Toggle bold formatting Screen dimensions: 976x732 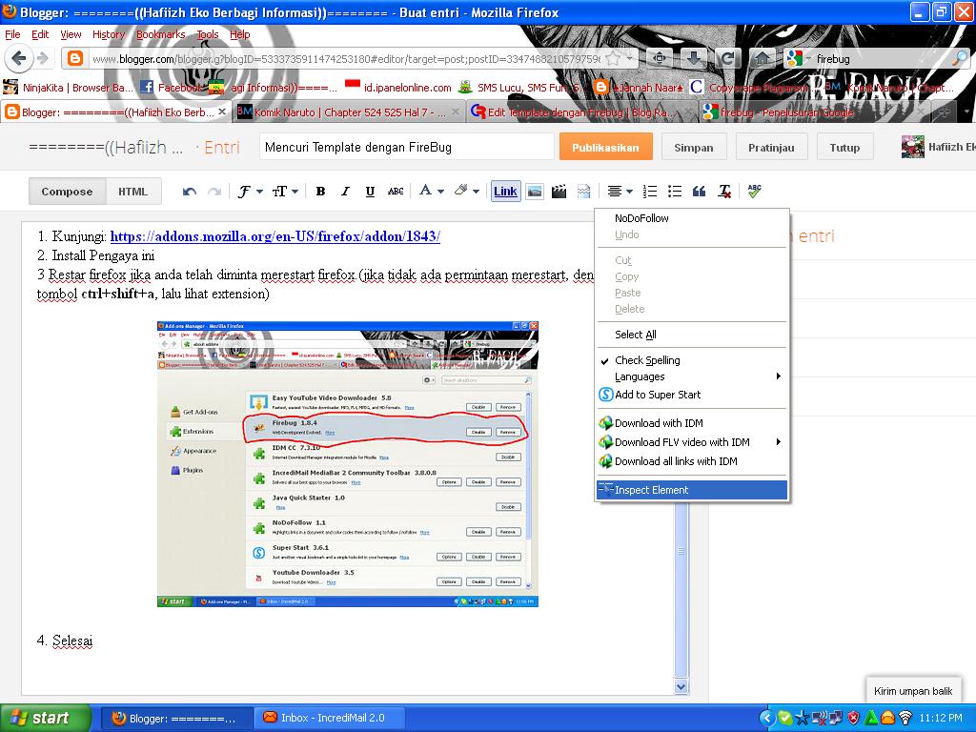pyautogui.click(x=320, y=192)
